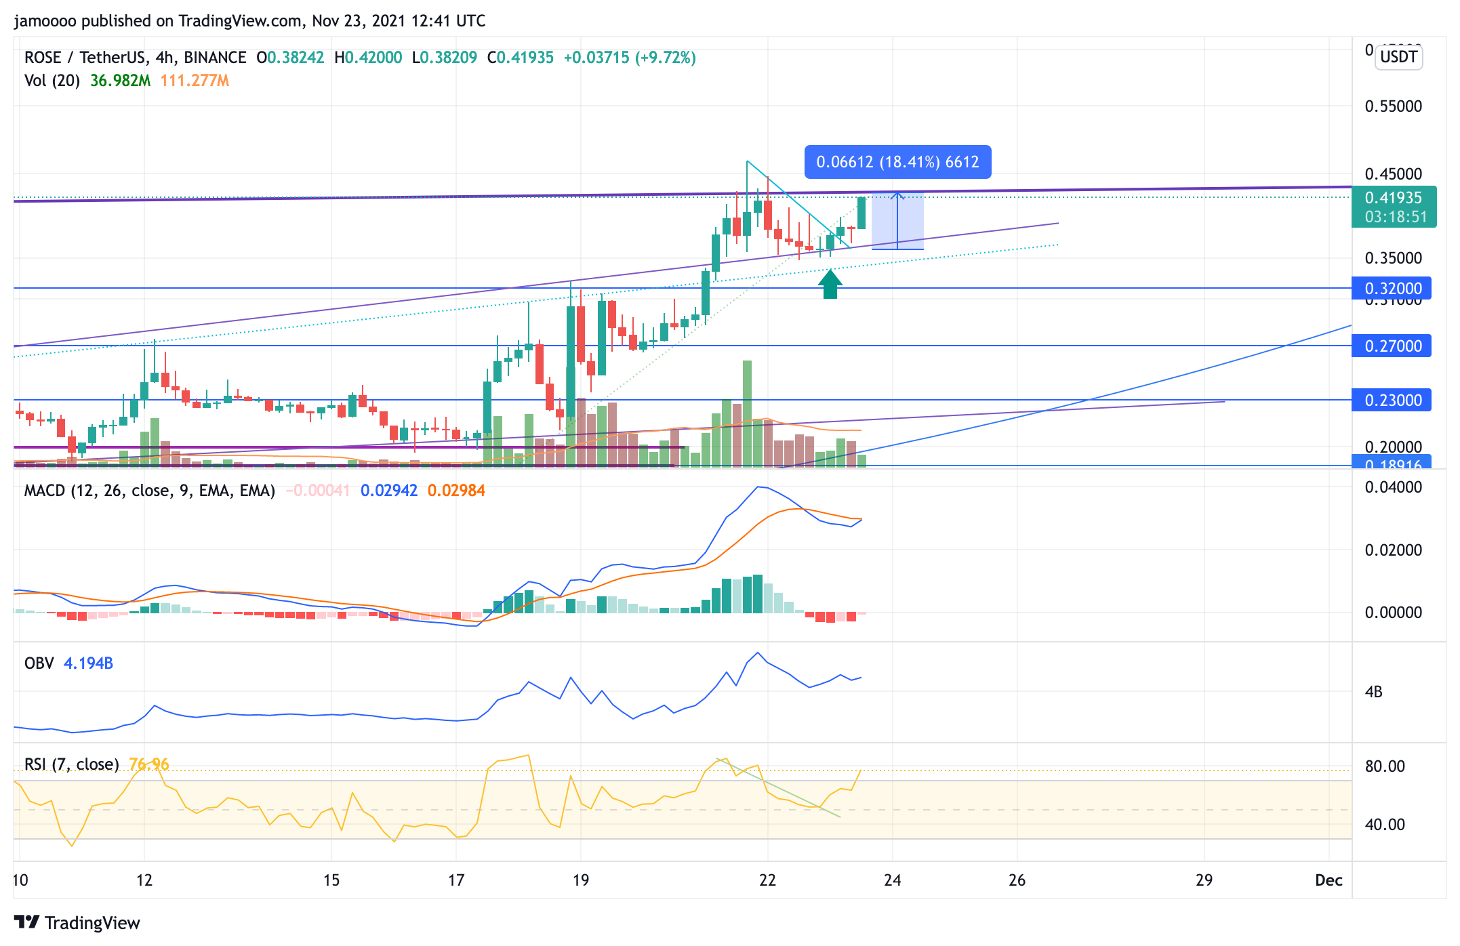
Task: Click the price change +0.03715 (+9.72%)
Action: (x=630, y=58)
